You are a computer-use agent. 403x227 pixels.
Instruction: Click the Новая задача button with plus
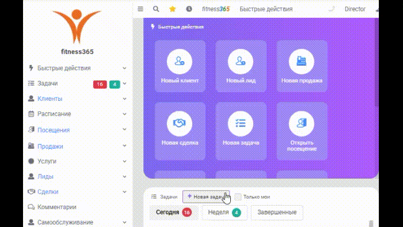206,196
